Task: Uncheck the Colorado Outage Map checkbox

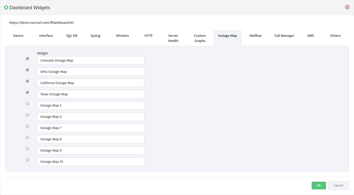Action: click(x=27, y=59)
